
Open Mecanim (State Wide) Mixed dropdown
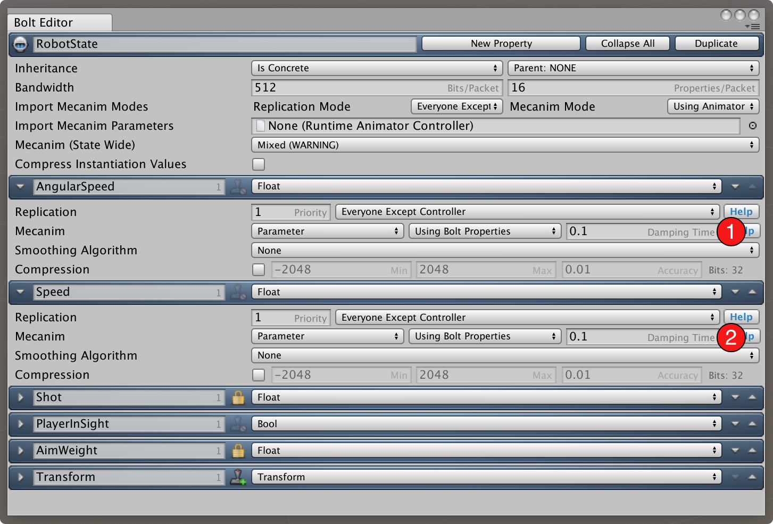coord(505,145)
